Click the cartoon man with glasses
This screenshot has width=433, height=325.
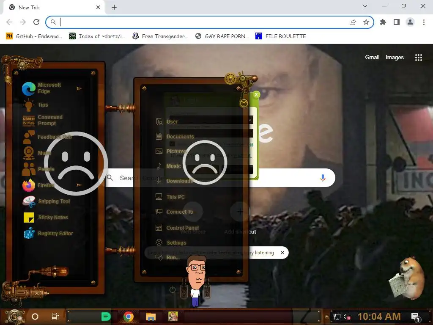click(196, 281)
